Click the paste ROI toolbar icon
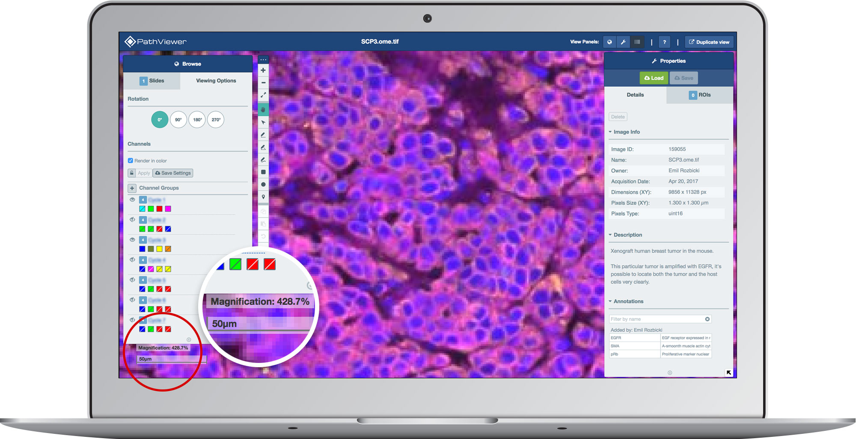This screenshot has width=856, height=439. click(263, 224)
